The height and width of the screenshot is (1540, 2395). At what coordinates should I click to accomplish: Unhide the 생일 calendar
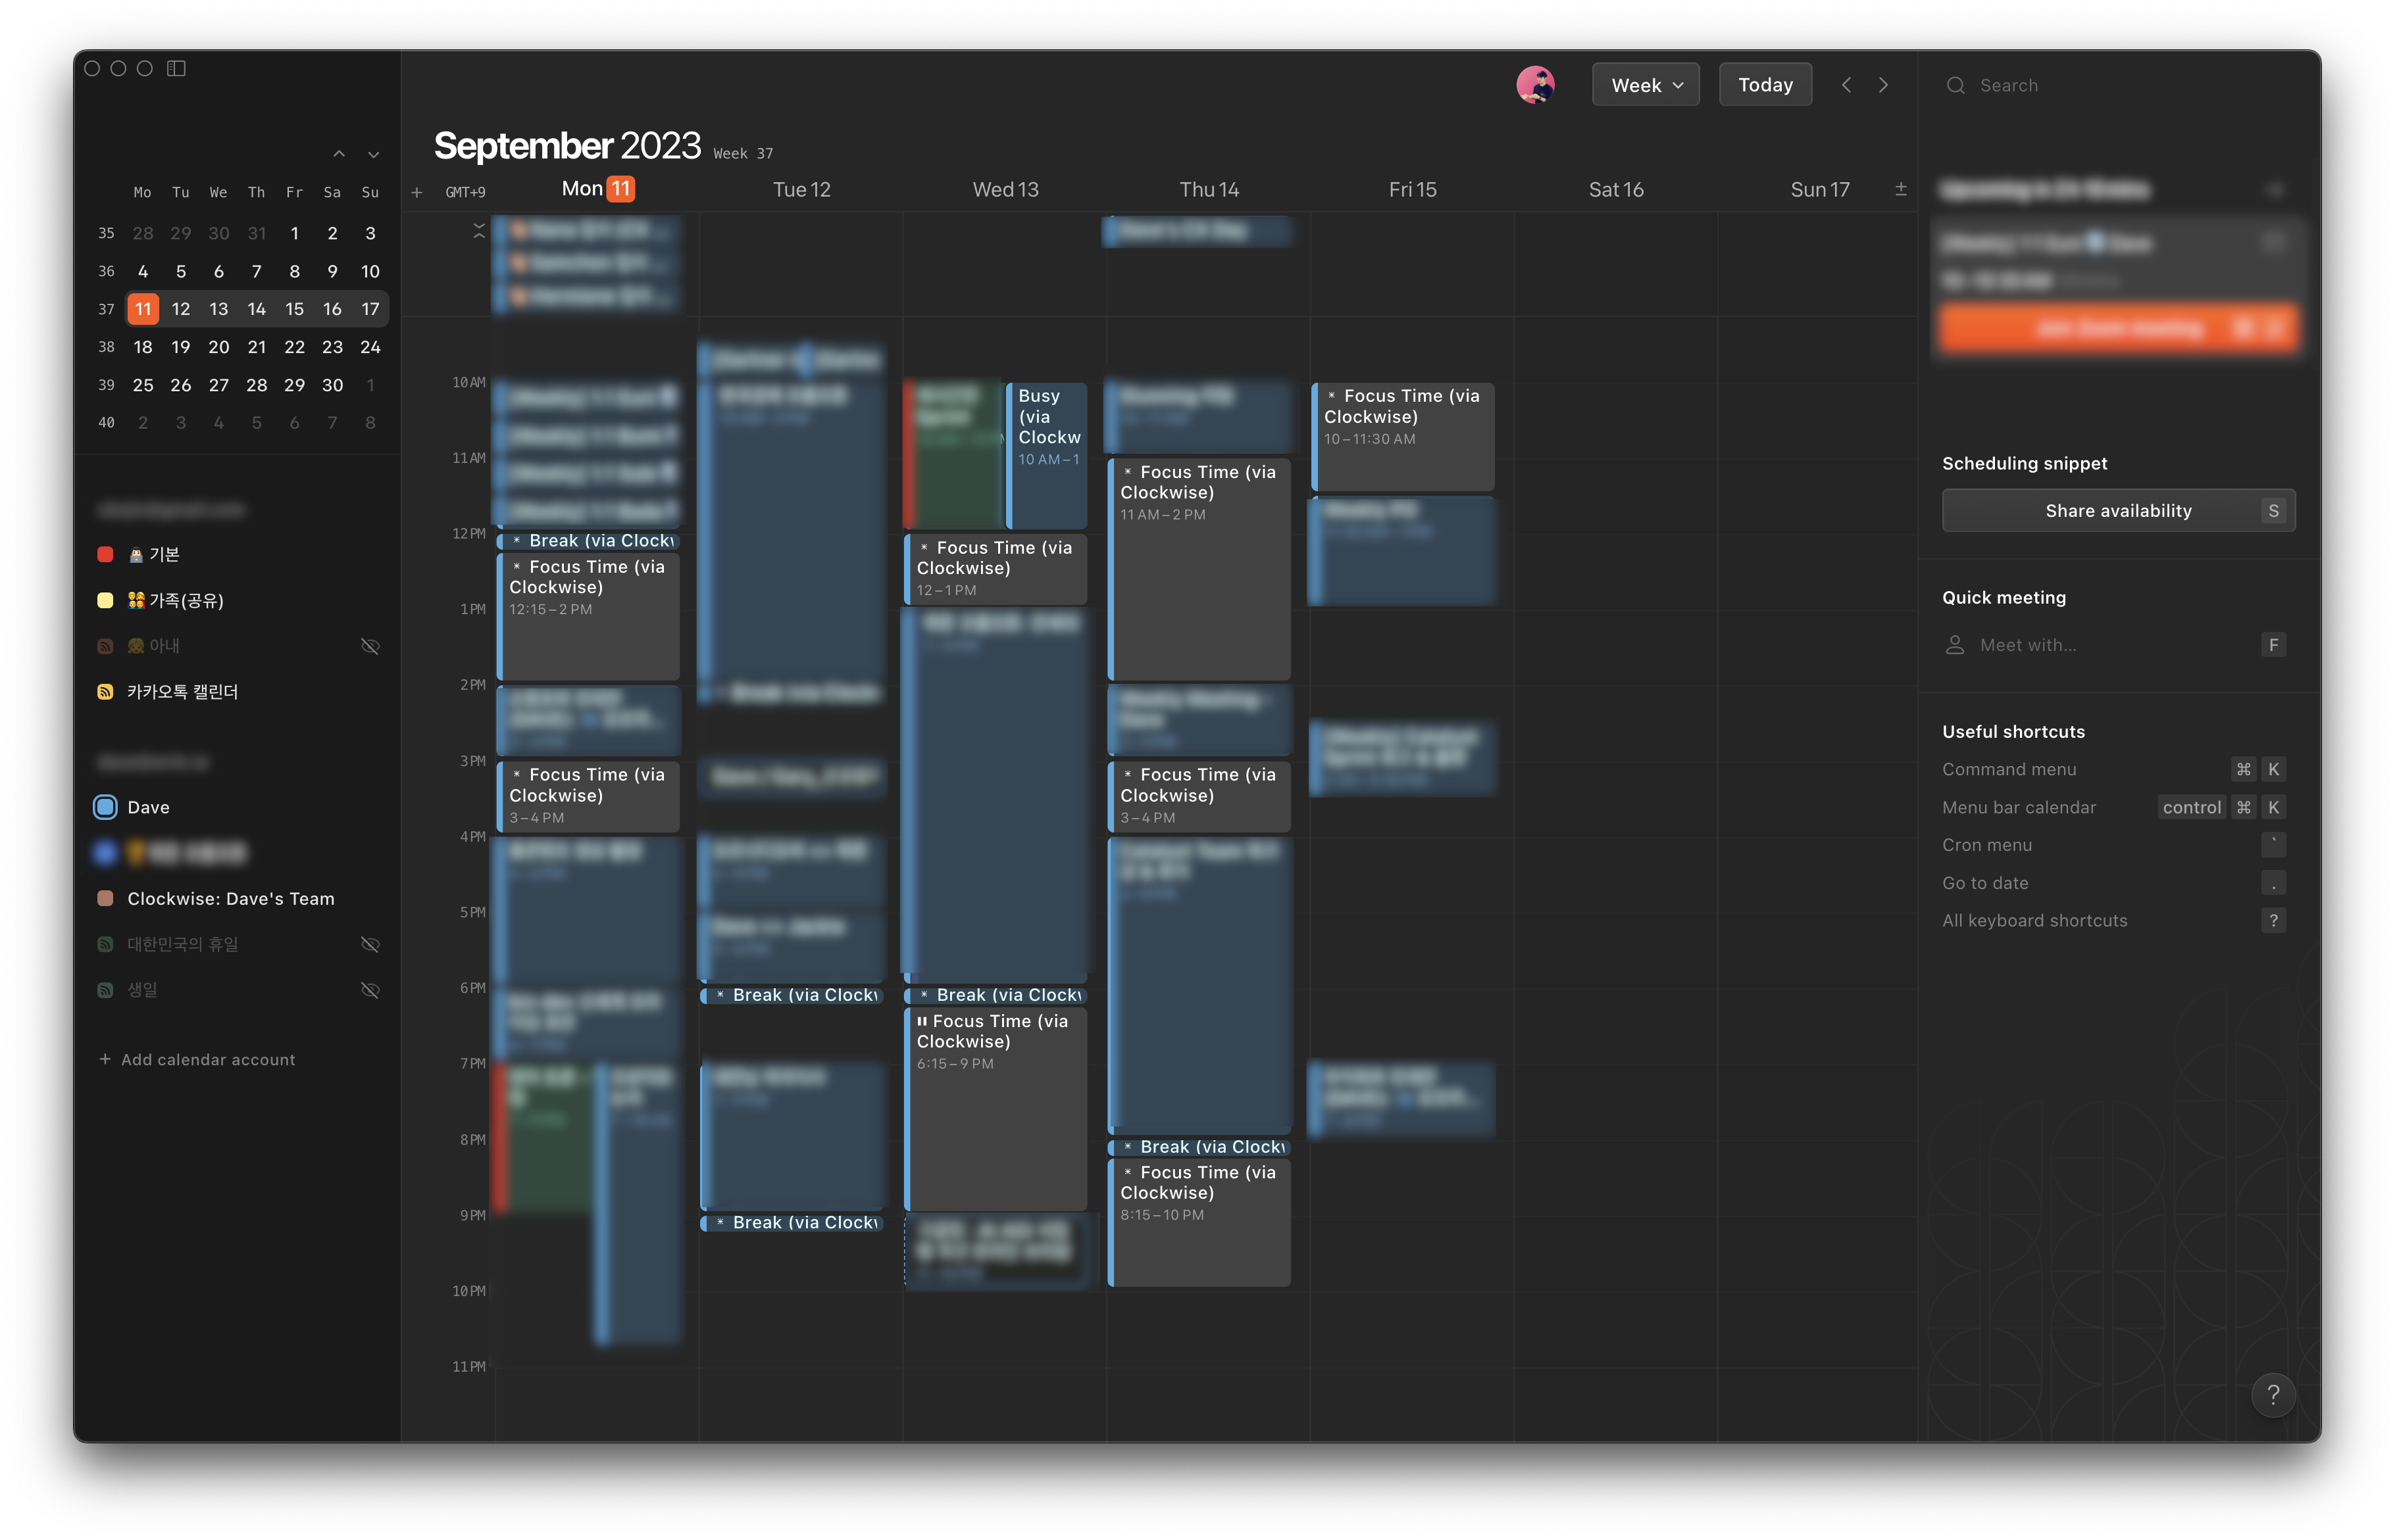tap(370, 990)
